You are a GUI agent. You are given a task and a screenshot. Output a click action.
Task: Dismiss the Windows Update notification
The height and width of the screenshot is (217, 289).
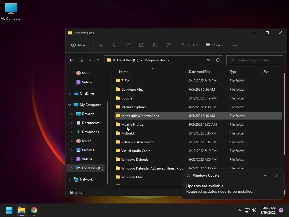point(277,175)
